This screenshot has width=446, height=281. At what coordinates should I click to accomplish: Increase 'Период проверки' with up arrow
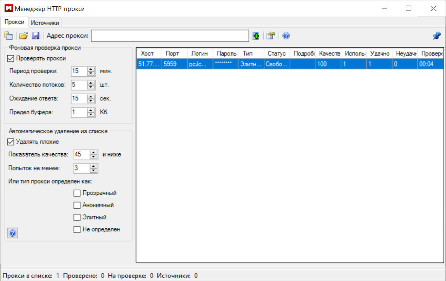pos(91,69)
